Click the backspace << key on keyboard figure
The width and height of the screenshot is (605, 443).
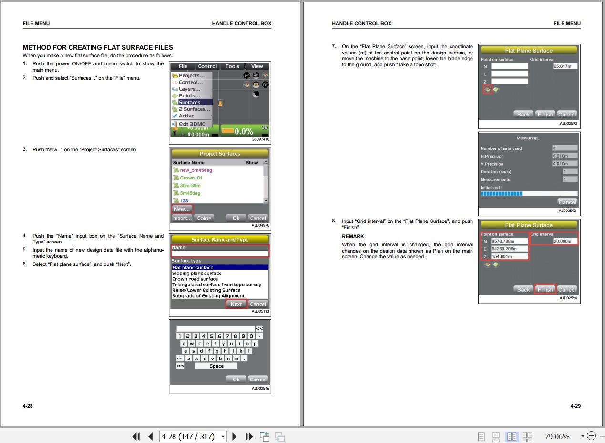click(x=259, y=328)
